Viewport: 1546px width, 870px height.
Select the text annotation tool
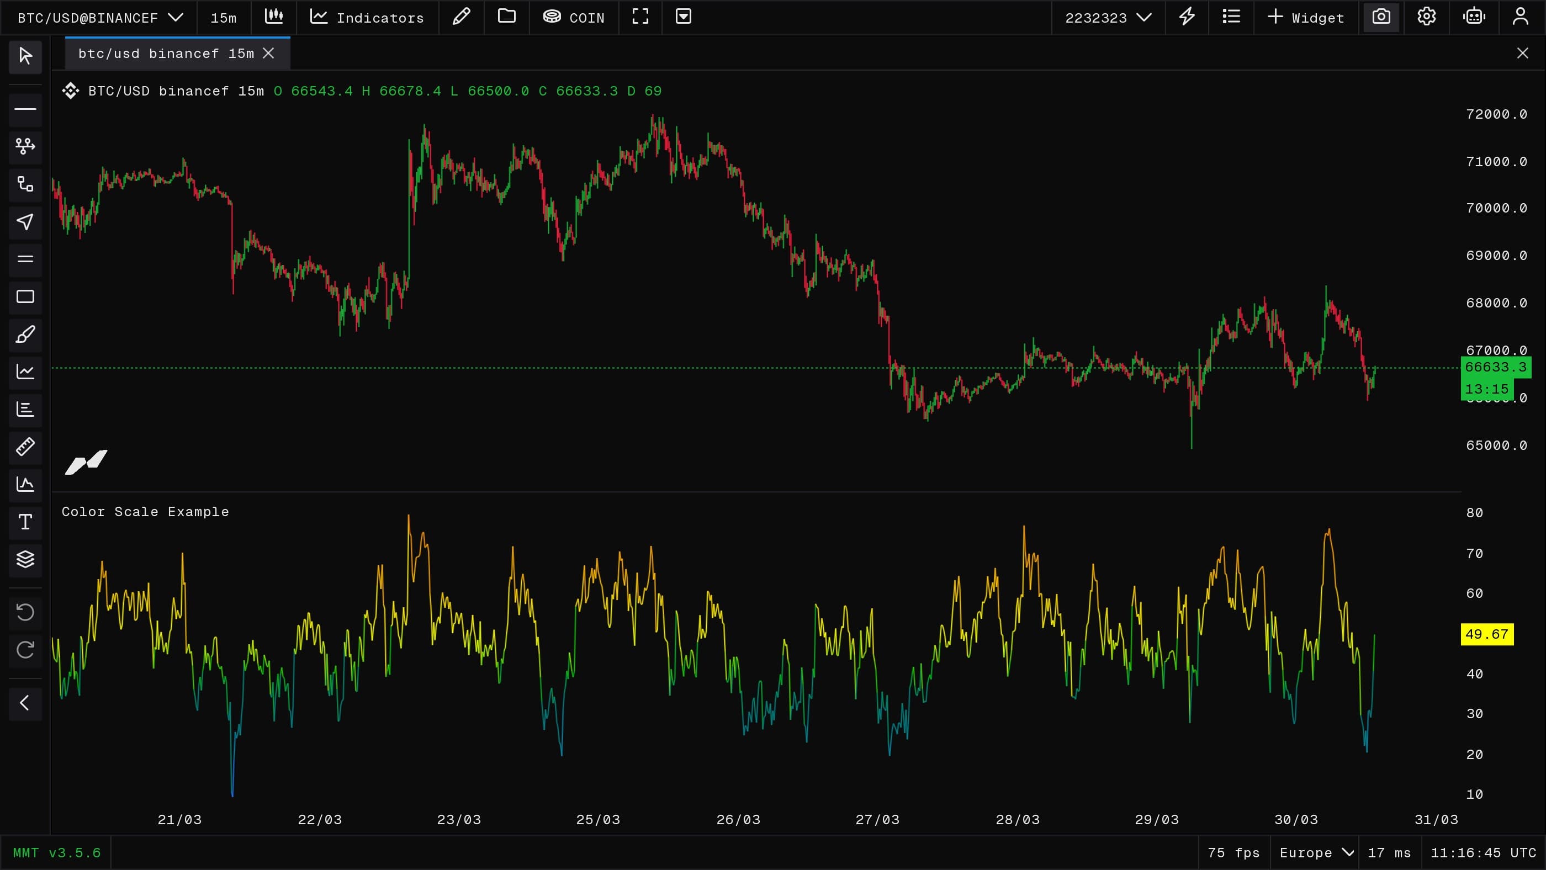25,522
